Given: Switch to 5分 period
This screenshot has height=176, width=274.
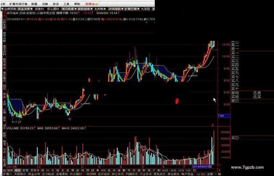Looking at the screenshot, I should pos(188,171).
